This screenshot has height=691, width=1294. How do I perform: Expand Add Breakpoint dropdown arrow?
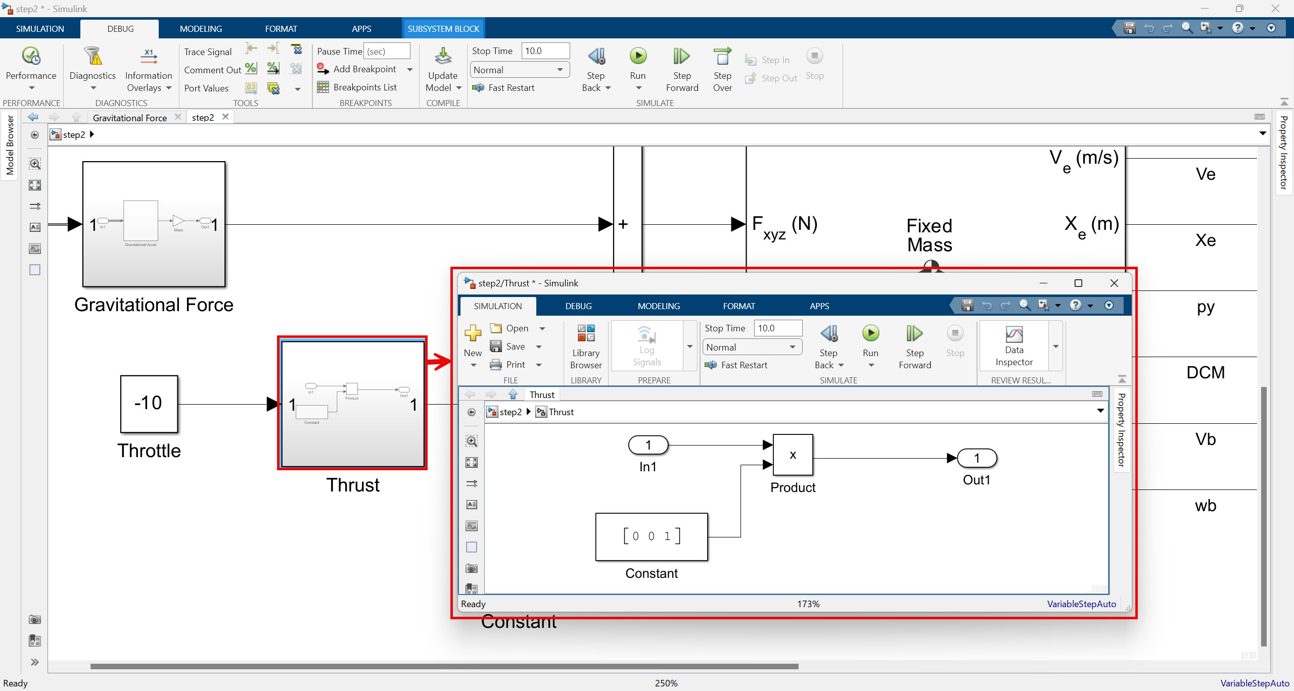click(x=410, y=69)
